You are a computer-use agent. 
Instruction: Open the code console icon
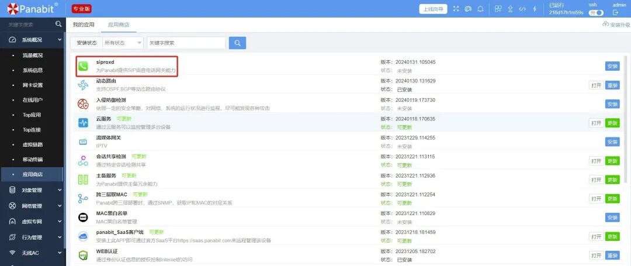(522, 9)
